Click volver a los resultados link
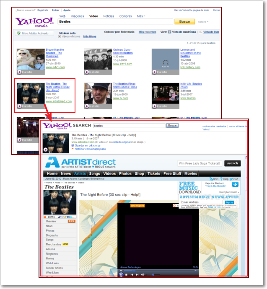This screenshot has width=267, height=289. (214, 126)
